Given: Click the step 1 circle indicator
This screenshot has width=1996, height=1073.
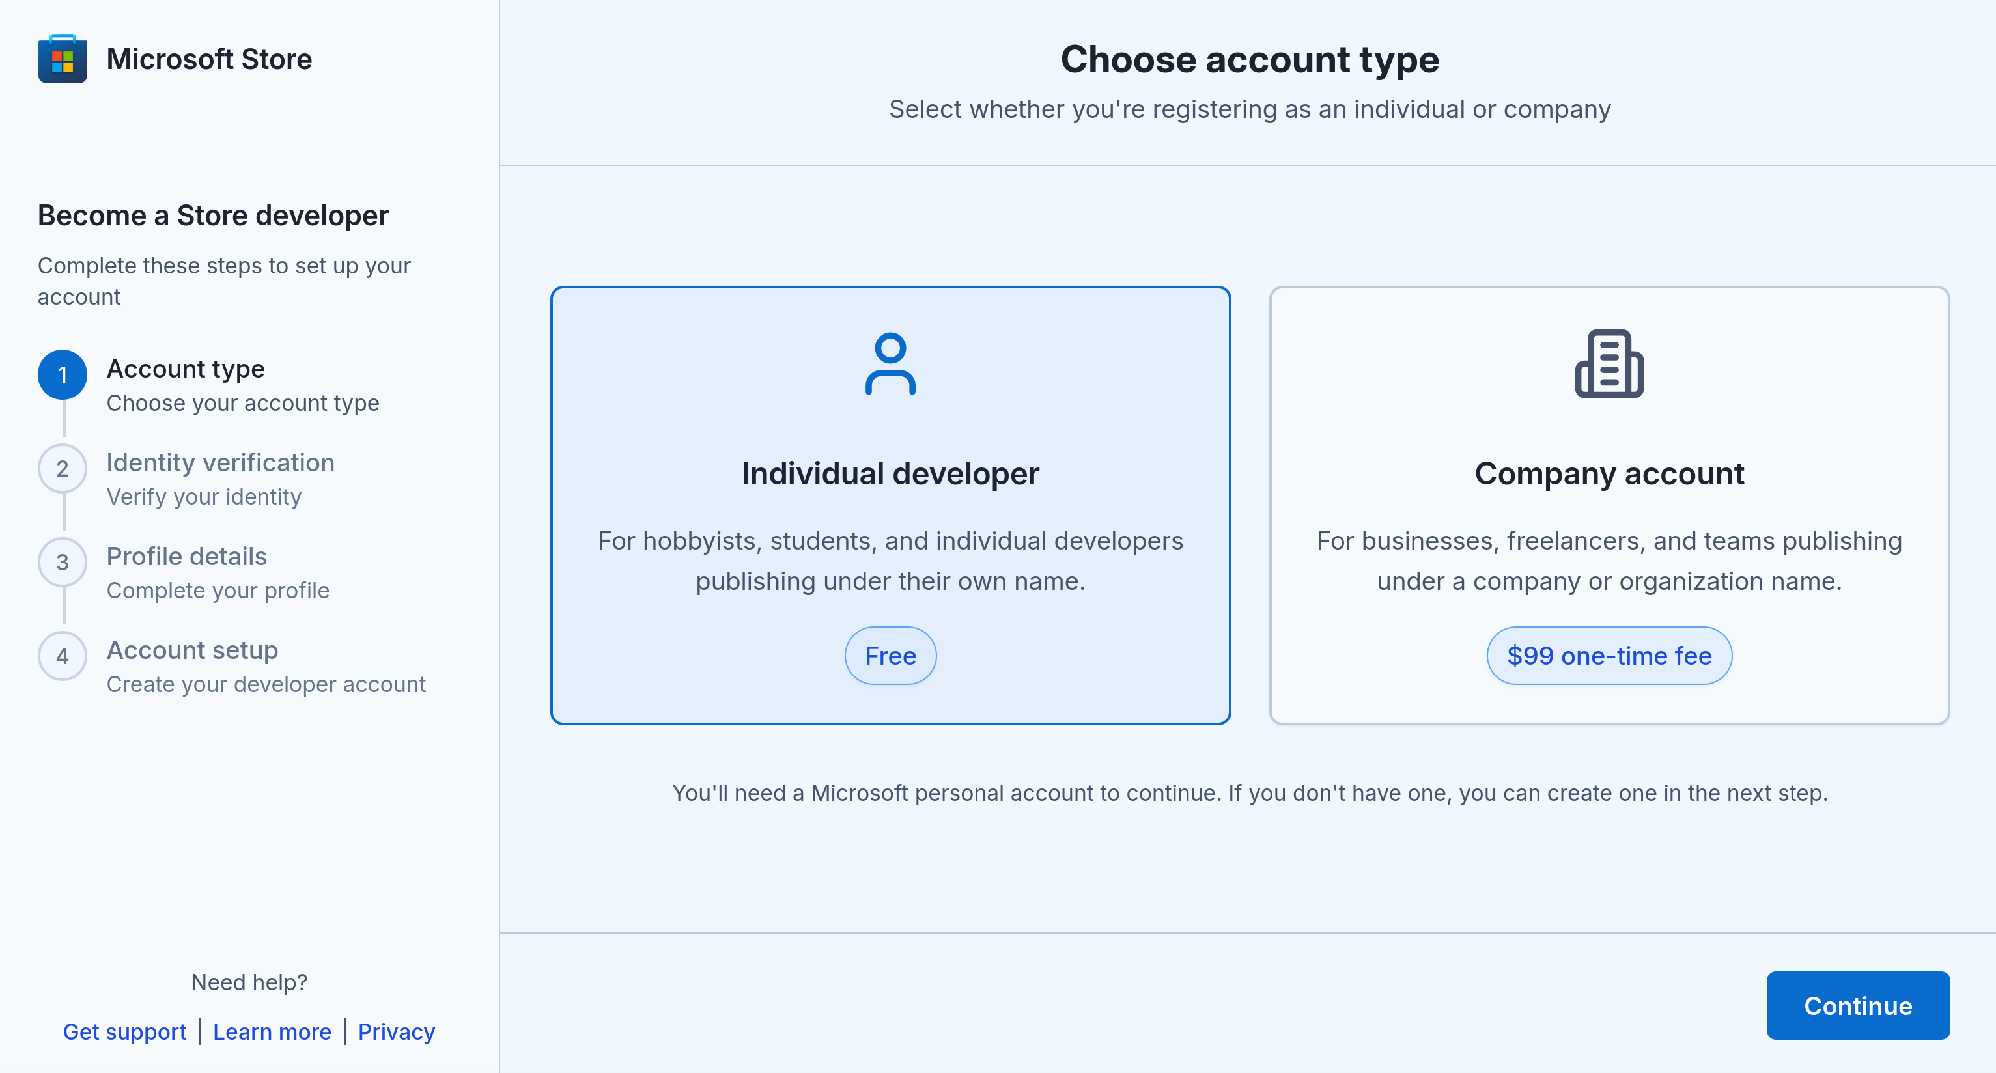Looking at the screenshot, I should coord(62,375).
